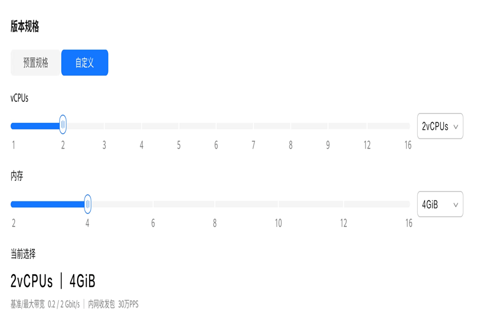The width and height of the screenshot is (482, 331).
Task: Set vCPUs slider to mark 4
Action: tap(141, 126)
